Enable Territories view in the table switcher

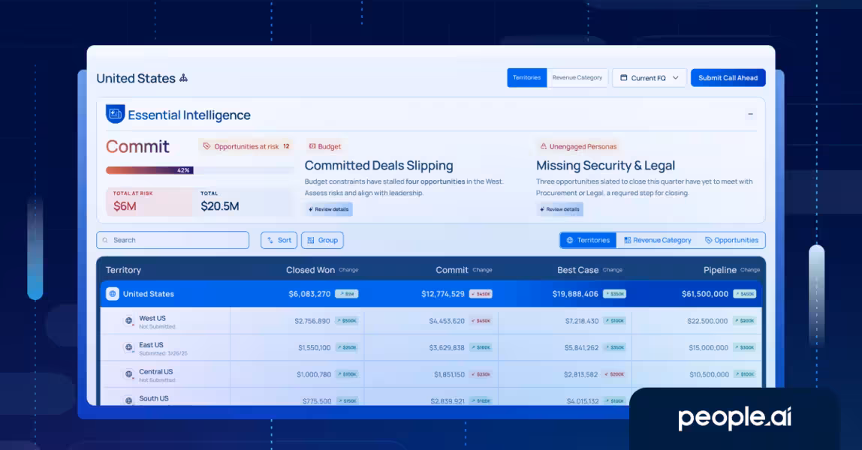(588, 240)
